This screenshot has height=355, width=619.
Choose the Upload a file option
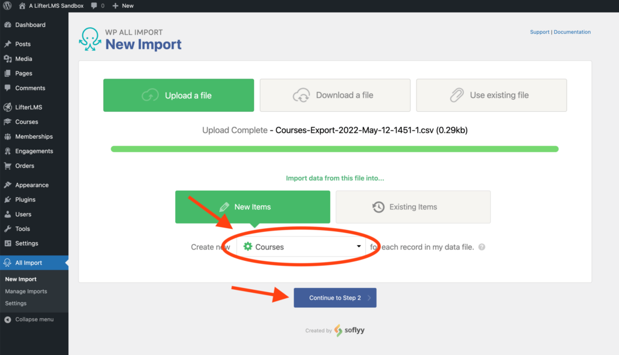click(178, 95)
